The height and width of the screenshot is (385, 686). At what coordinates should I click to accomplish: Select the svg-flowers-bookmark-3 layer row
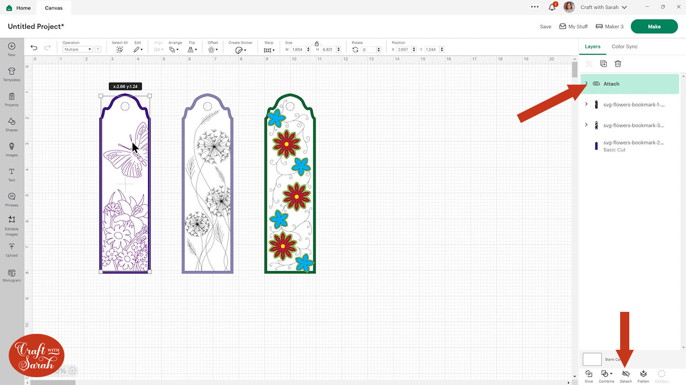click(630, 125)
